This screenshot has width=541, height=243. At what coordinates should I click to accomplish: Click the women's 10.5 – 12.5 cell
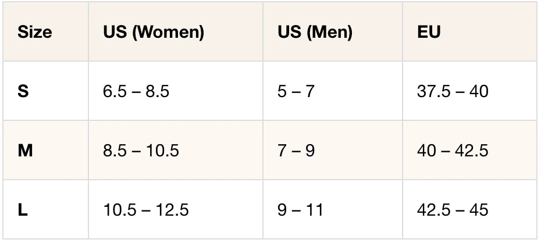(145, 210)
